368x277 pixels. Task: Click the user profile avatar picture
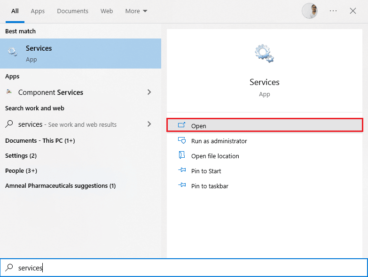tap(310, 11)
